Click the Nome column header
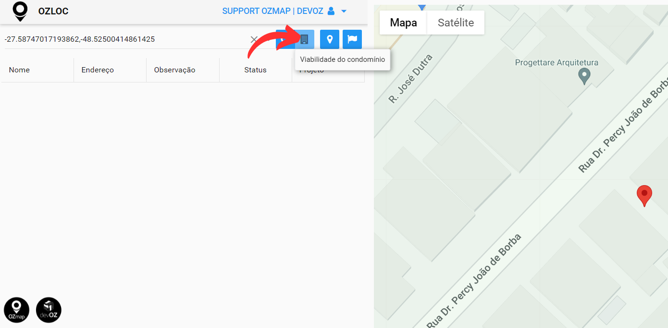 19,70
